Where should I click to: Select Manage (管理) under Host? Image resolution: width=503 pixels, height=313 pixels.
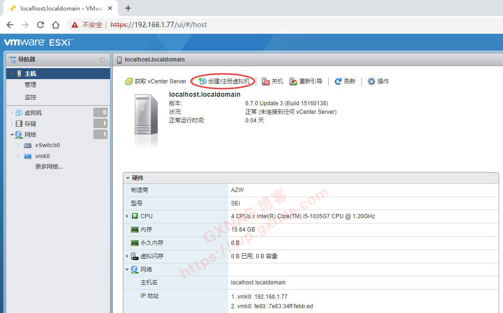[30, 85]
